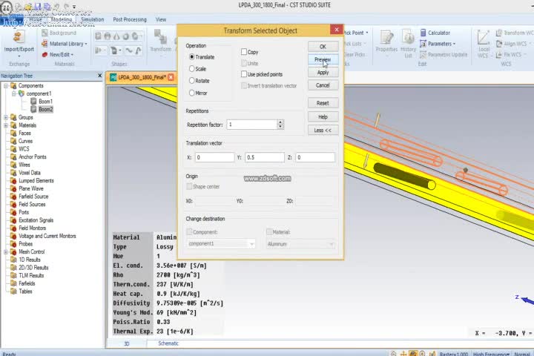The width and height of the screenshot is (534, 356).
Task: Open the History List icon
Action: click(408, 37)
